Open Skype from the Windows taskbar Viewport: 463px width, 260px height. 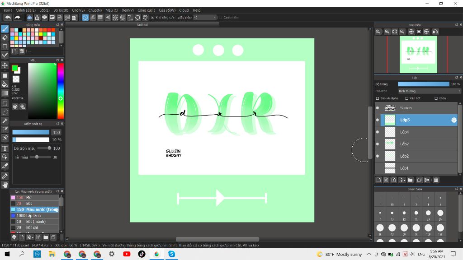pos(171,254)
